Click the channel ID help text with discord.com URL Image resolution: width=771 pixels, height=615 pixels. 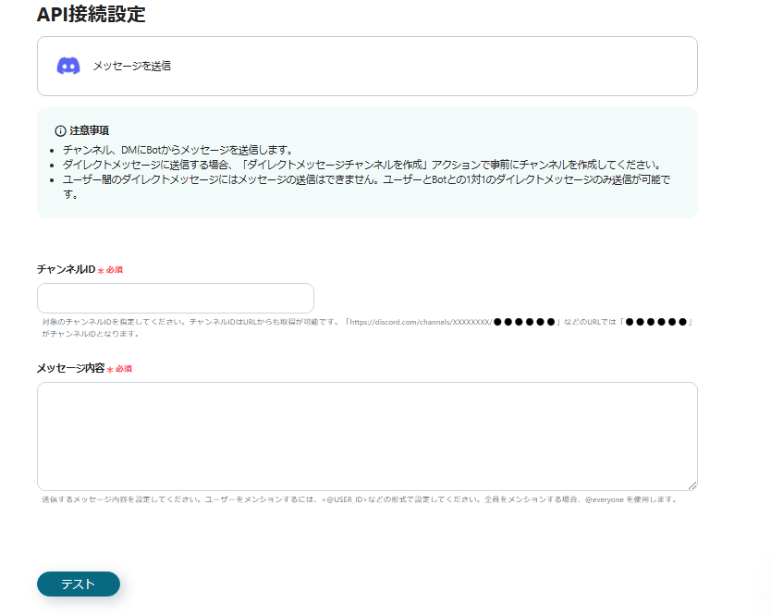[x=368, y=327]
